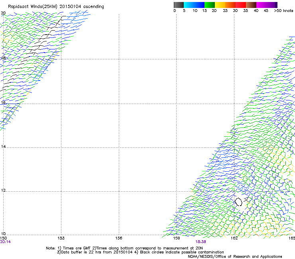Click the '14' latitude label
Screen dimensions: 295x259
click(3, 146)
